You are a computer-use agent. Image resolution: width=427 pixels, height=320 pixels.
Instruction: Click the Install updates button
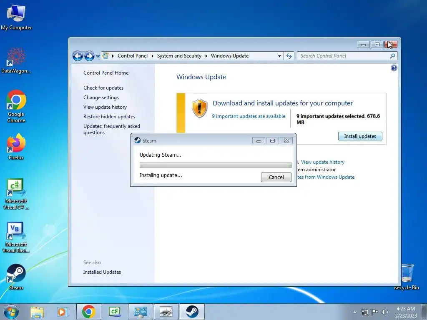[x=360, y=136]
